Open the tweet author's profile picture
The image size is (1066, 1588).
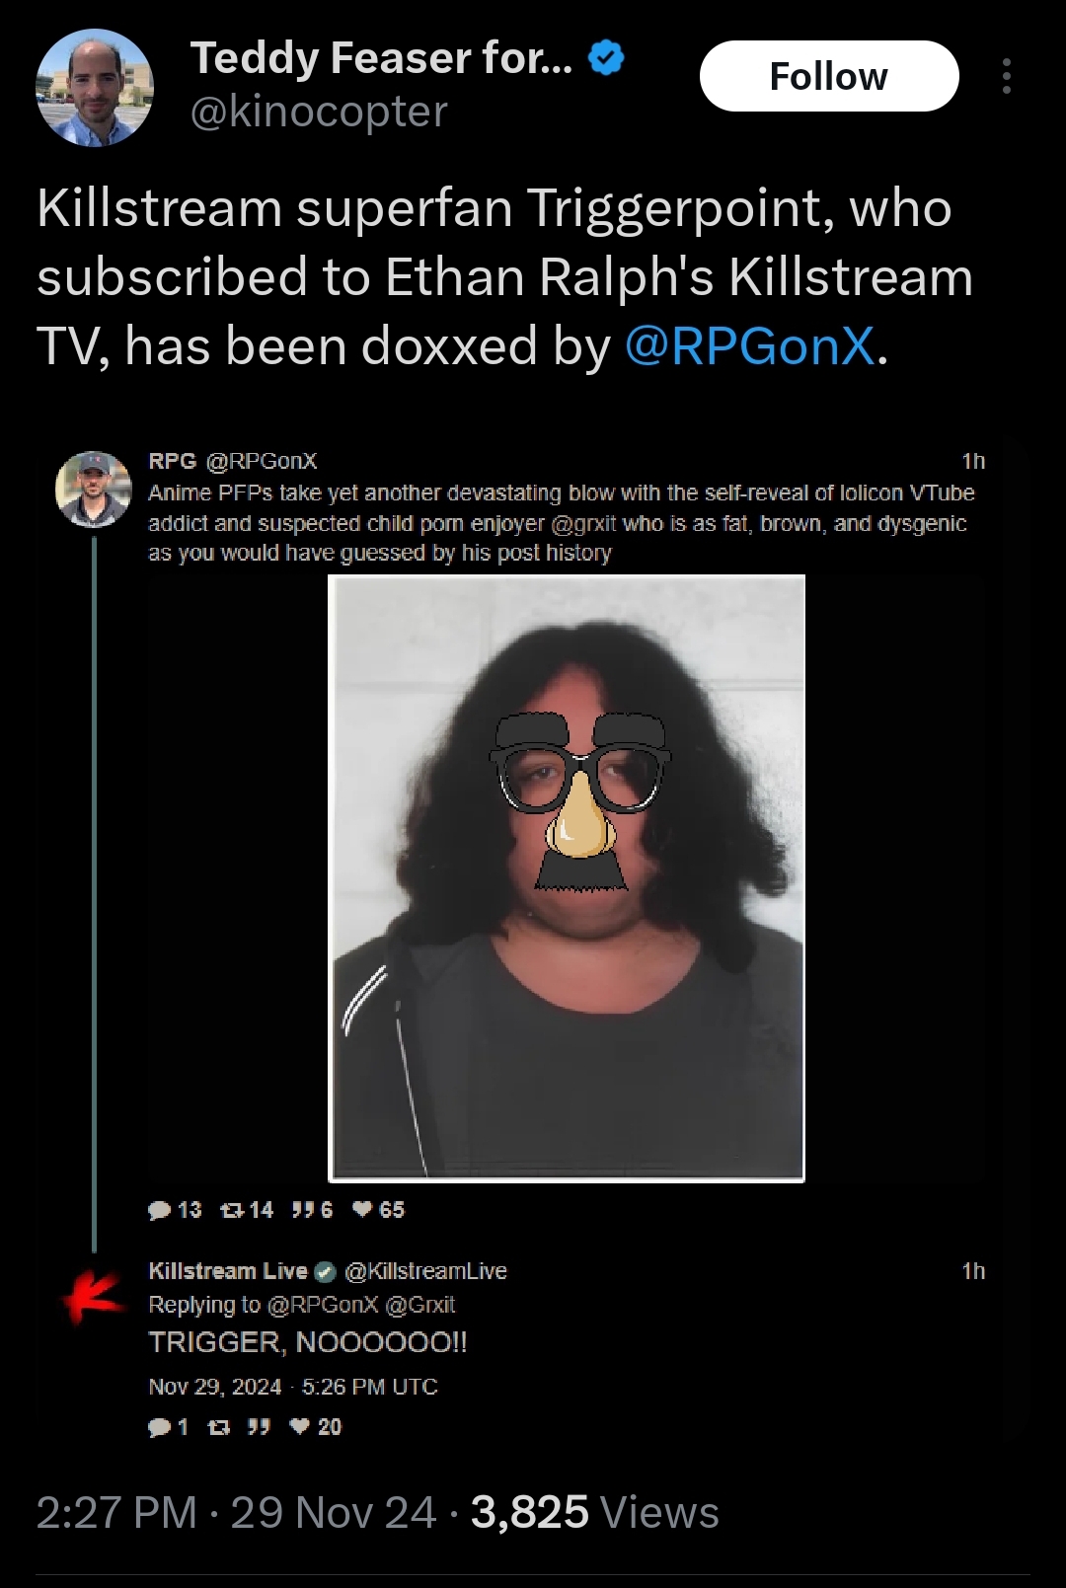tap(95, 88)
